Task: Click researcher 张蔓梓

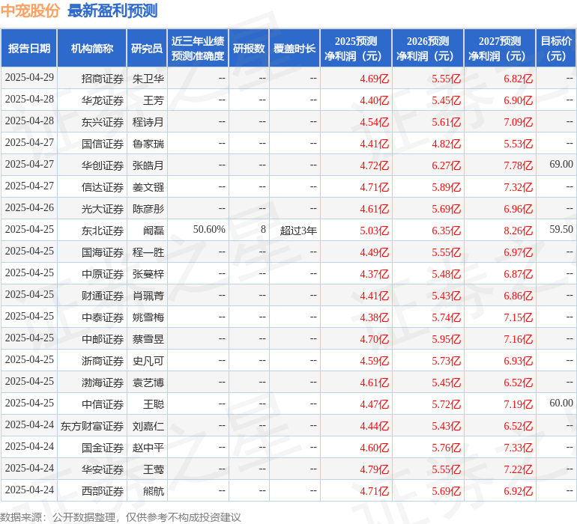Action: (148, 274)
